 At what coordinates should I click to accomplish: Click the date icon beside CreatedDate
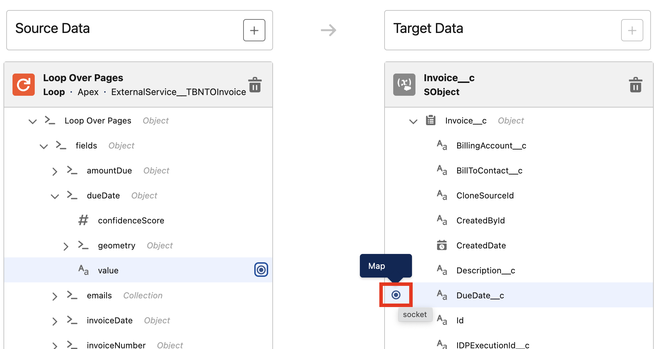442,245
